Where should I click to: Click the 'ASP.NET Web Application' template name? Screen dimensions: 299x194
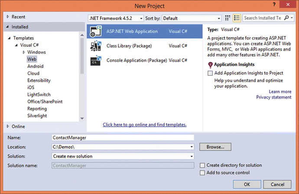point(132,31)
